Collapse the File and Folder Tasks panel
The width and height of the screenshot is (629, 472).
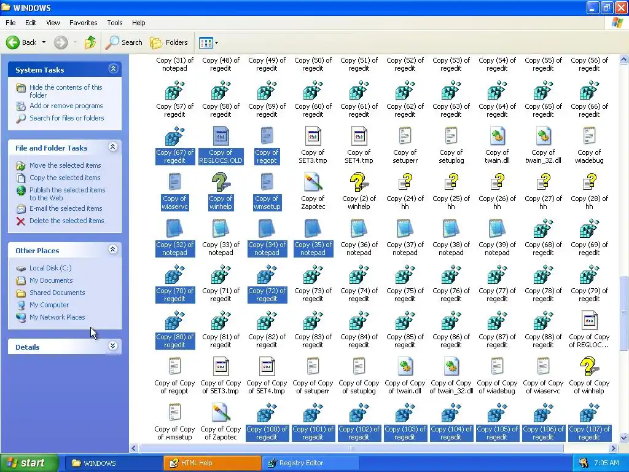pyautogui.click(x=113, y=147)
